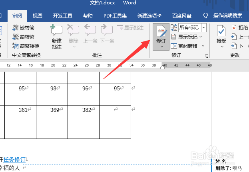The height and width of the screenshot is (172, 249).
Task: Click the Accept (接受) checkmark icon
Action: [221, 31]
